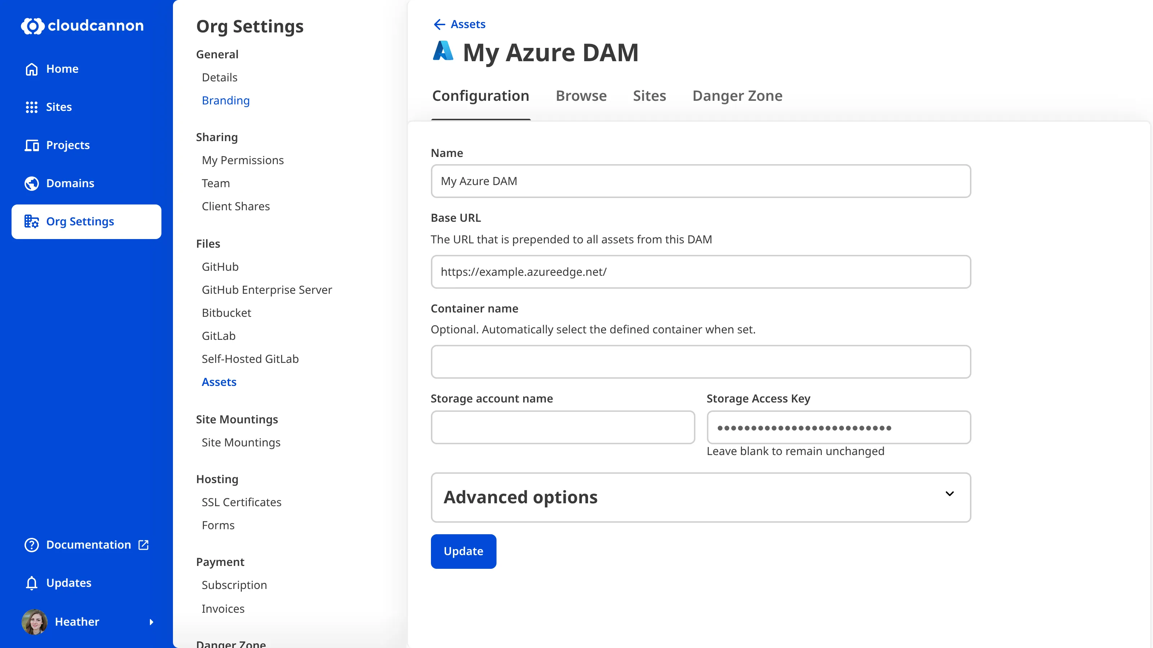
Task: Open GitLab settings
Action: pyautogui.click(x=218, y=336)
